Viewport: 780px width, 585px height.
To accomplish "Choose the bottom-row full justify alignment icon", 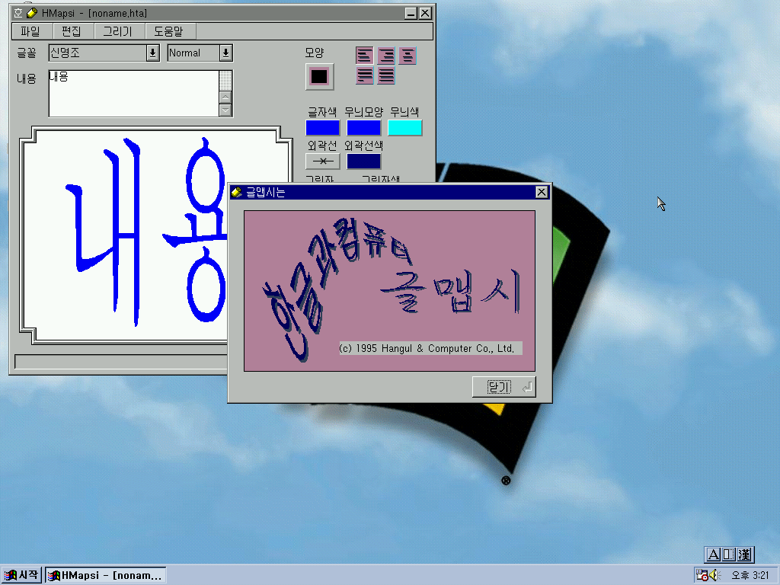I will pyautogui.click(x=386, y=75).
